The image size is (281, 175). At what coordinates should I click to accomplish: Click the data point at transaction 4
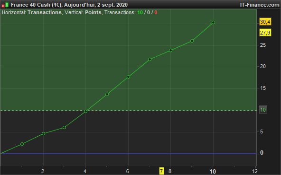point(85,111)
